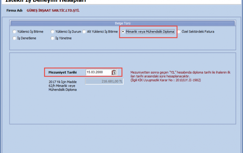Viewport: 243px width, 153px height.
Task: Choose Özel Sektördeki Fatura radio button
Action: pyautogui.click(x=179, y=32)
